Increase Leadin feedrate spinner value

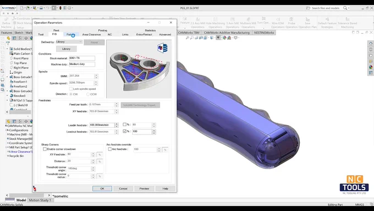coord(117,123)
